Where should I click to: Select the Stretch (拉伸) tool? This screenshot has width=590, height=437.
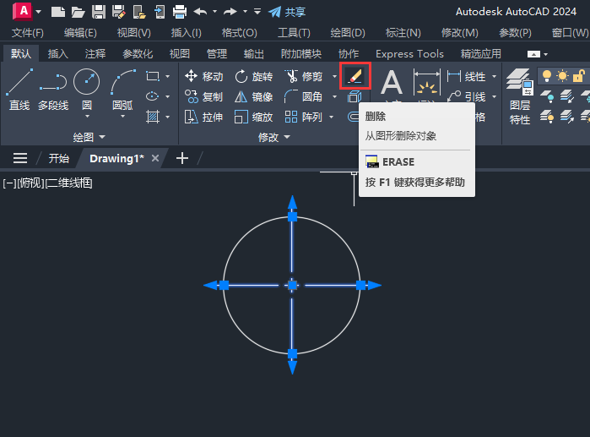203,117
